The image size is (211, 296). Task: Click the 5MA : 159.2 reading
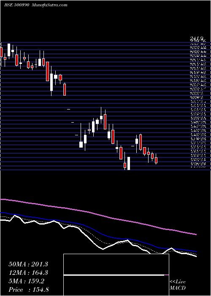(x=26, y=281)
